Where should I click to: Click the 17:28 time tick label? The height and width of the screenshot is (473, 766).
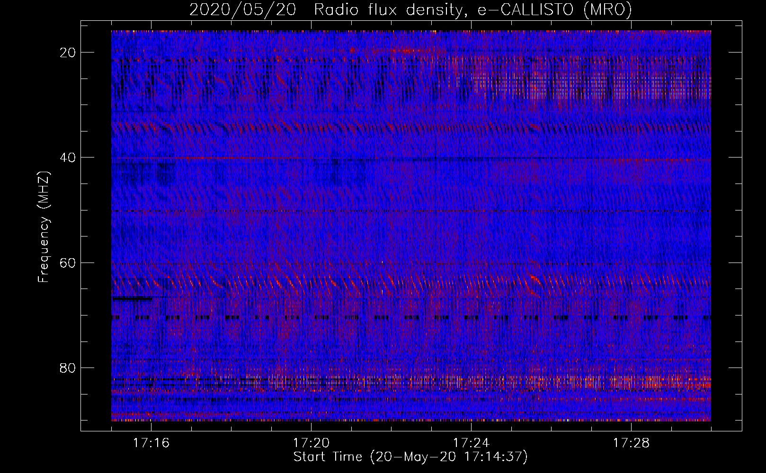(631, 443)
